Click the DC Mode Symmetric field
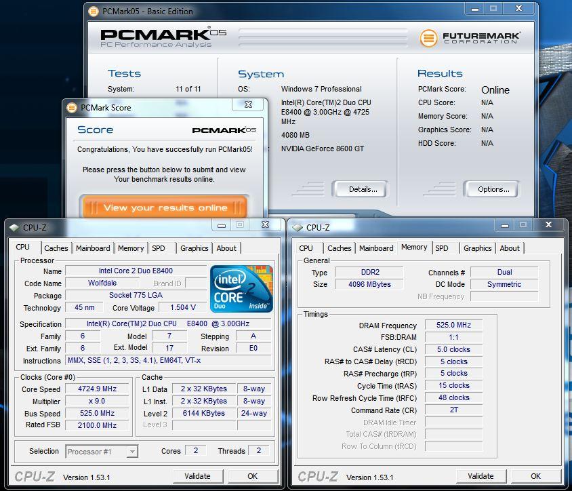 (504, 284)
